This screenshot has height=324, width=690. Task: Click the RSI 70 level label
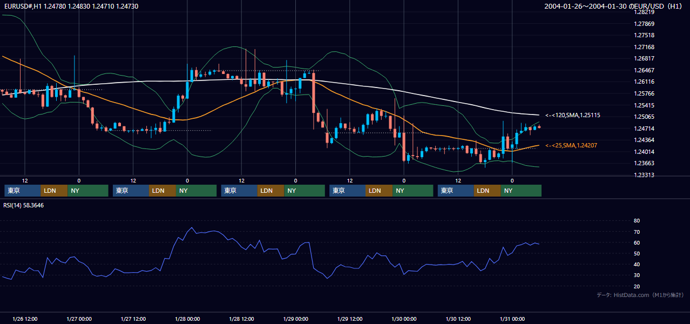pos(637,232)
